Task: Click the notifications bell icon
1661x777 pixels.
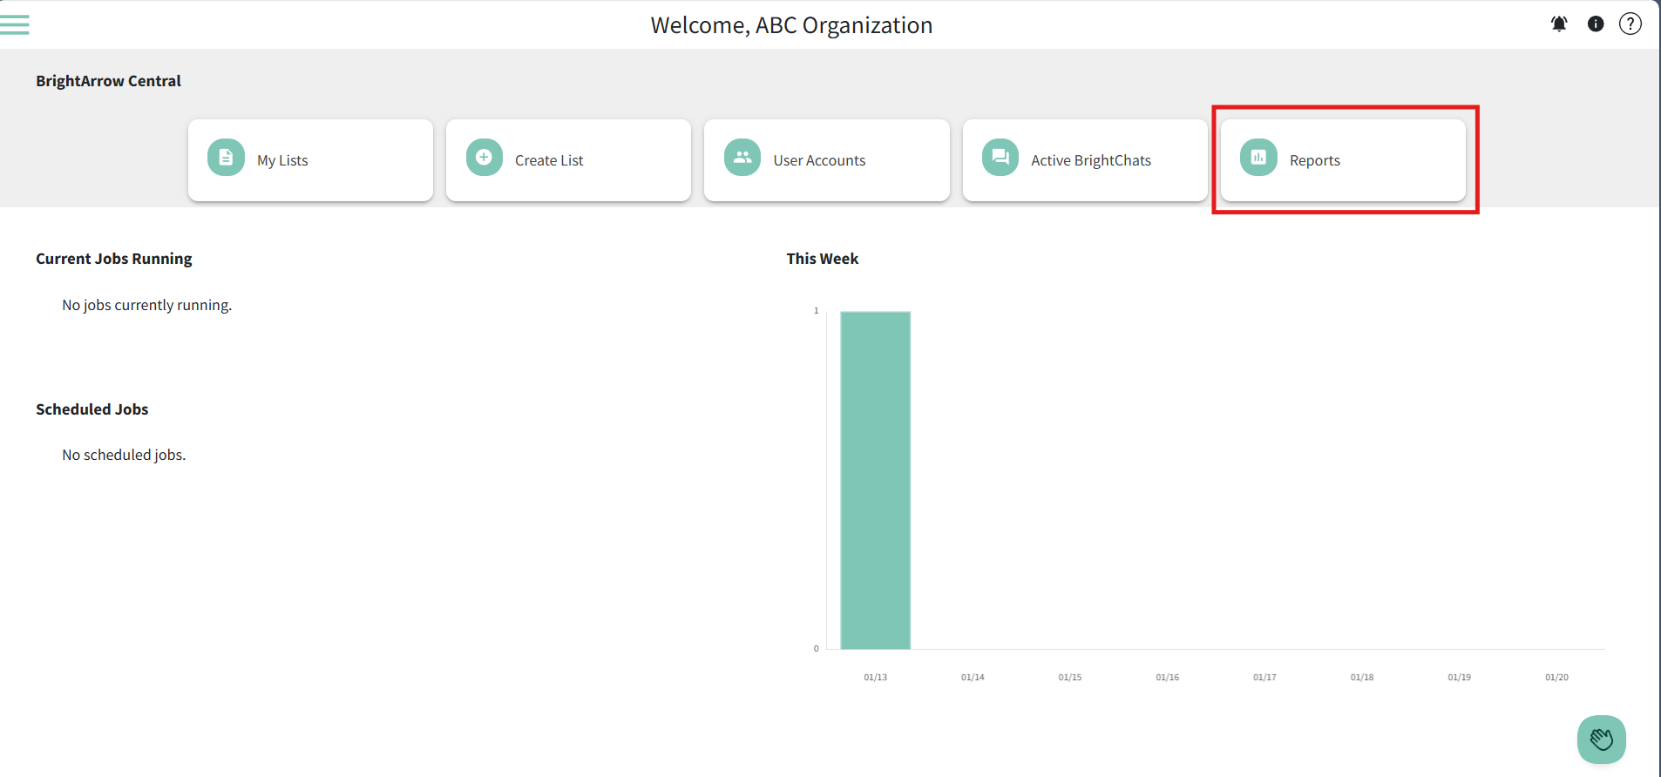Action: [1559, 24]
